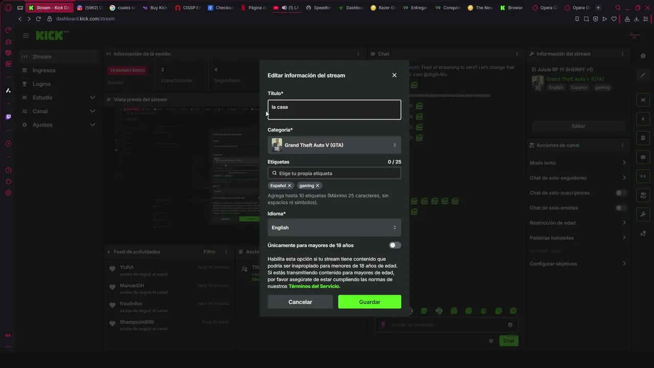654x368 pixels.
Task: Expand the Estudio sidebar section
Action: (x=58, y=98)
